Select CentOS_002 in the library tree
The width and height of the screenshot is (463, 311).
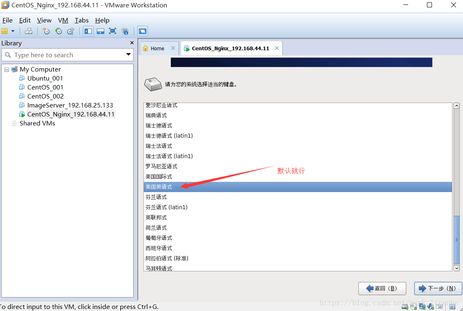point(45,96)
